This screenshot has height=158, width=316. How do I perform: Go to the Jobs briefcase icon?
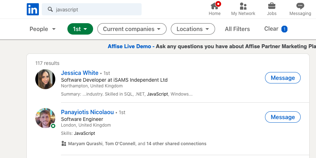pyautogui.click(x=271, y=6)
